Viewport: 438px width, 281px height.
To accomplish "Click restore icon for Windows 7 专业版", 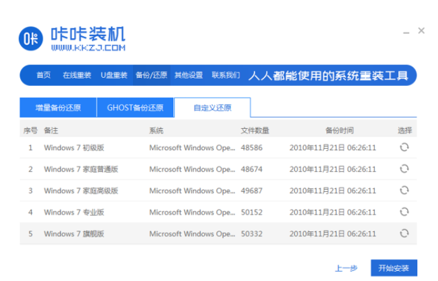I will 404,212.
